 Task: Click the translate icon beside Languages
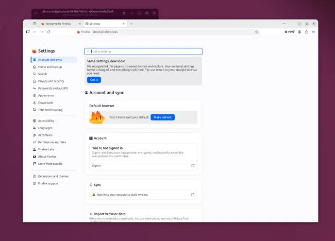pyautogui.click(x=35, y=128)
